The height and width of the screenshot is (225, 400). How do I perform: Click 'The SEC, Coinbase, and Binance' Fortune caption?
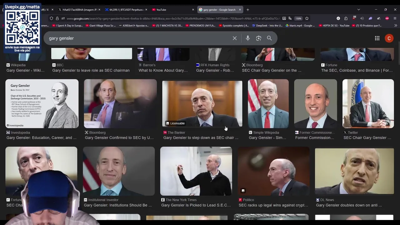click(x=357, y=70)
